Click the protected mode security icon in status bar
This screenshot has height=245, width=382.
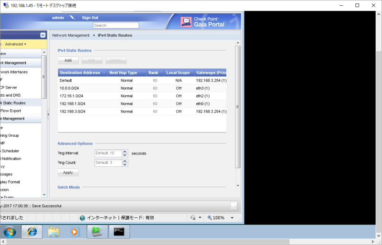[193, 217]
